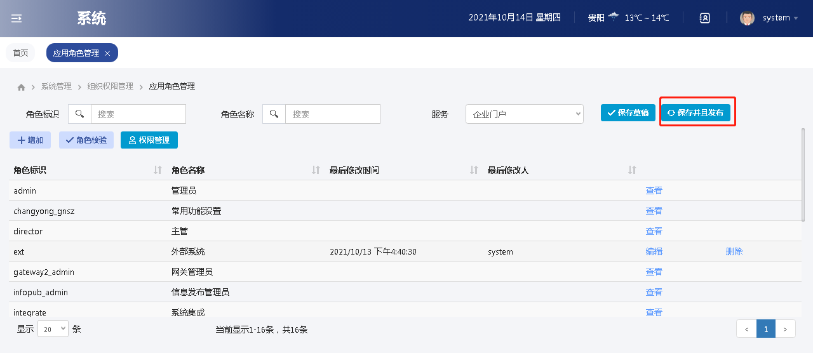Click 组织权限管理 in breadcrumb
813x353 pixels.
(x=111, y=86)
